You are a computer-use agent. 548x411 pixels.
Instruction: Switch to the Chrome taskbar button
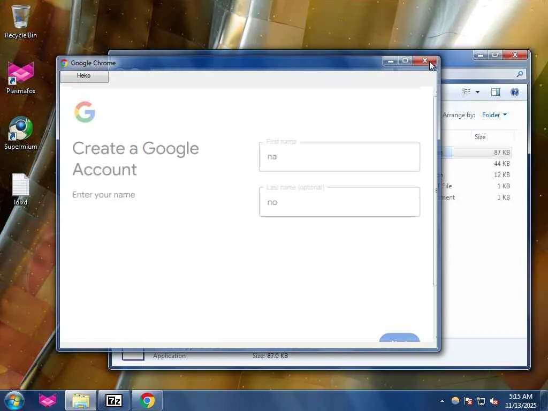click(x=147, y=400)
